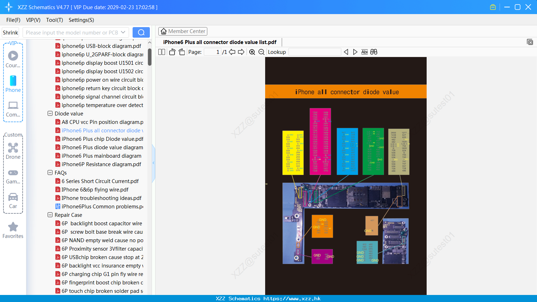
Task: Rotate the page clockwise
Action: 182,52
